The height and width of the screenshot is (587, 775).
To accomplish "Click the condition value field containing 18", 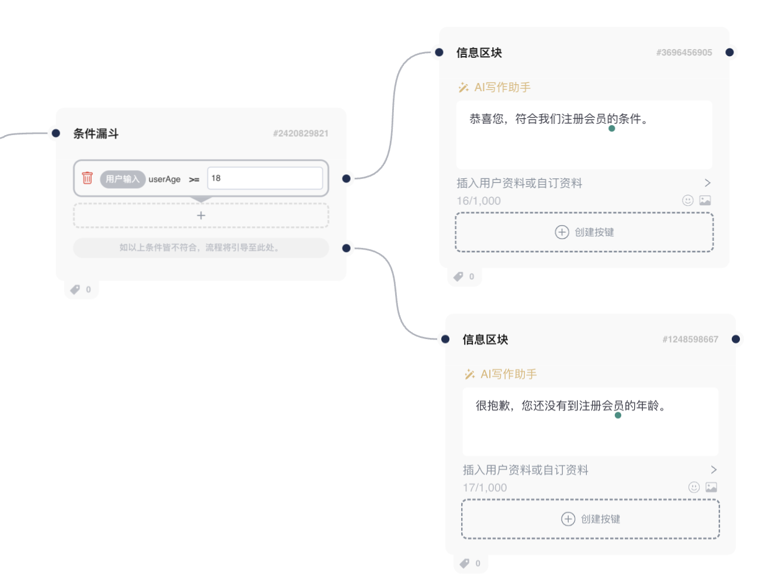I will click(x=265, y=178).
